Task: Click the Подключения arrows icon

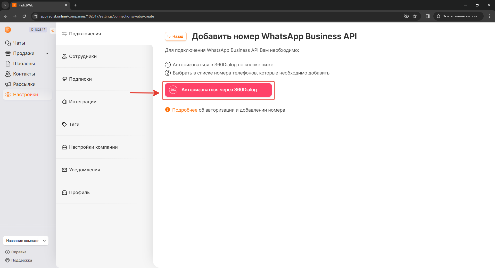Action: pyautogui.click(x=64, y=34)
